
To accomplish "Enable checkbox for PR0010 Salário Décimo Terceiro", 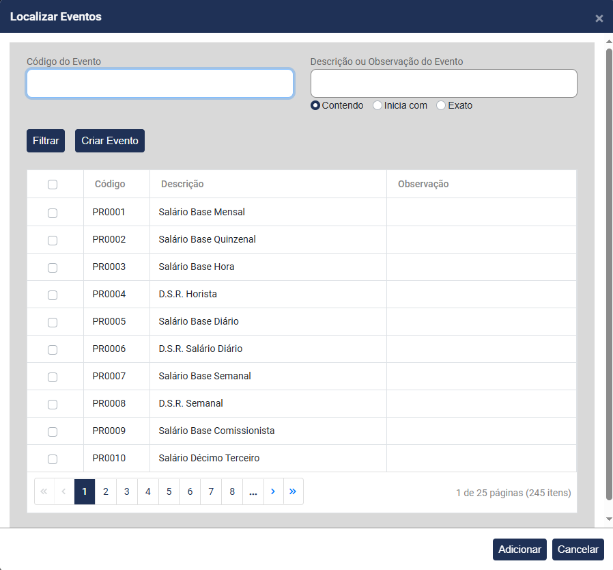I will tap(53, 459).
